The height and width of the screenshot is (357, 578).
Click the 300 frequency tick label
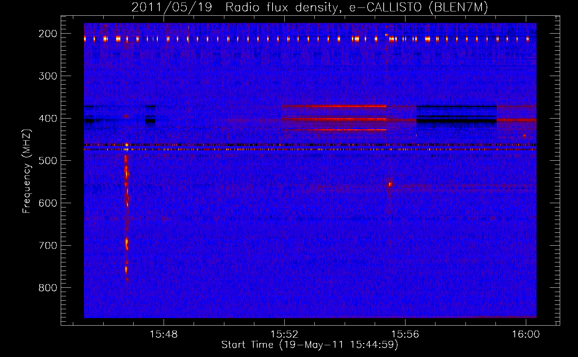click(48, 76)
